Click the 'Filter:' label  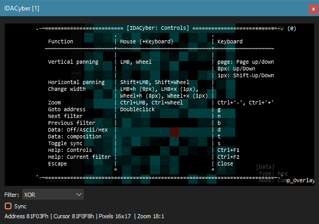click(12, 195)
